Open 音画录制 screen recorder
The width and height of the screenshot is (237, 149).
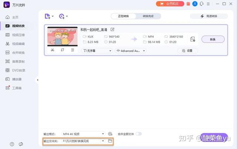[15, 61]
